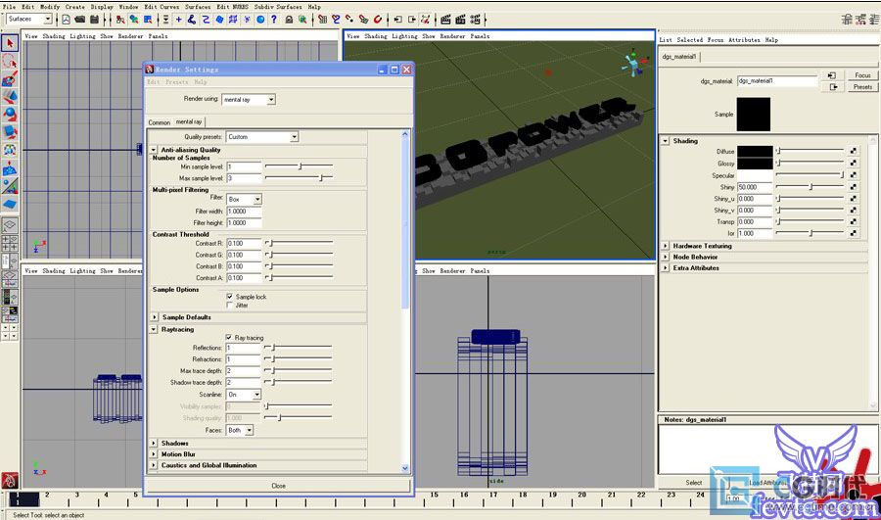881x520 pixels.
Task: Click the Filter width input field
Action: (244, 212)
